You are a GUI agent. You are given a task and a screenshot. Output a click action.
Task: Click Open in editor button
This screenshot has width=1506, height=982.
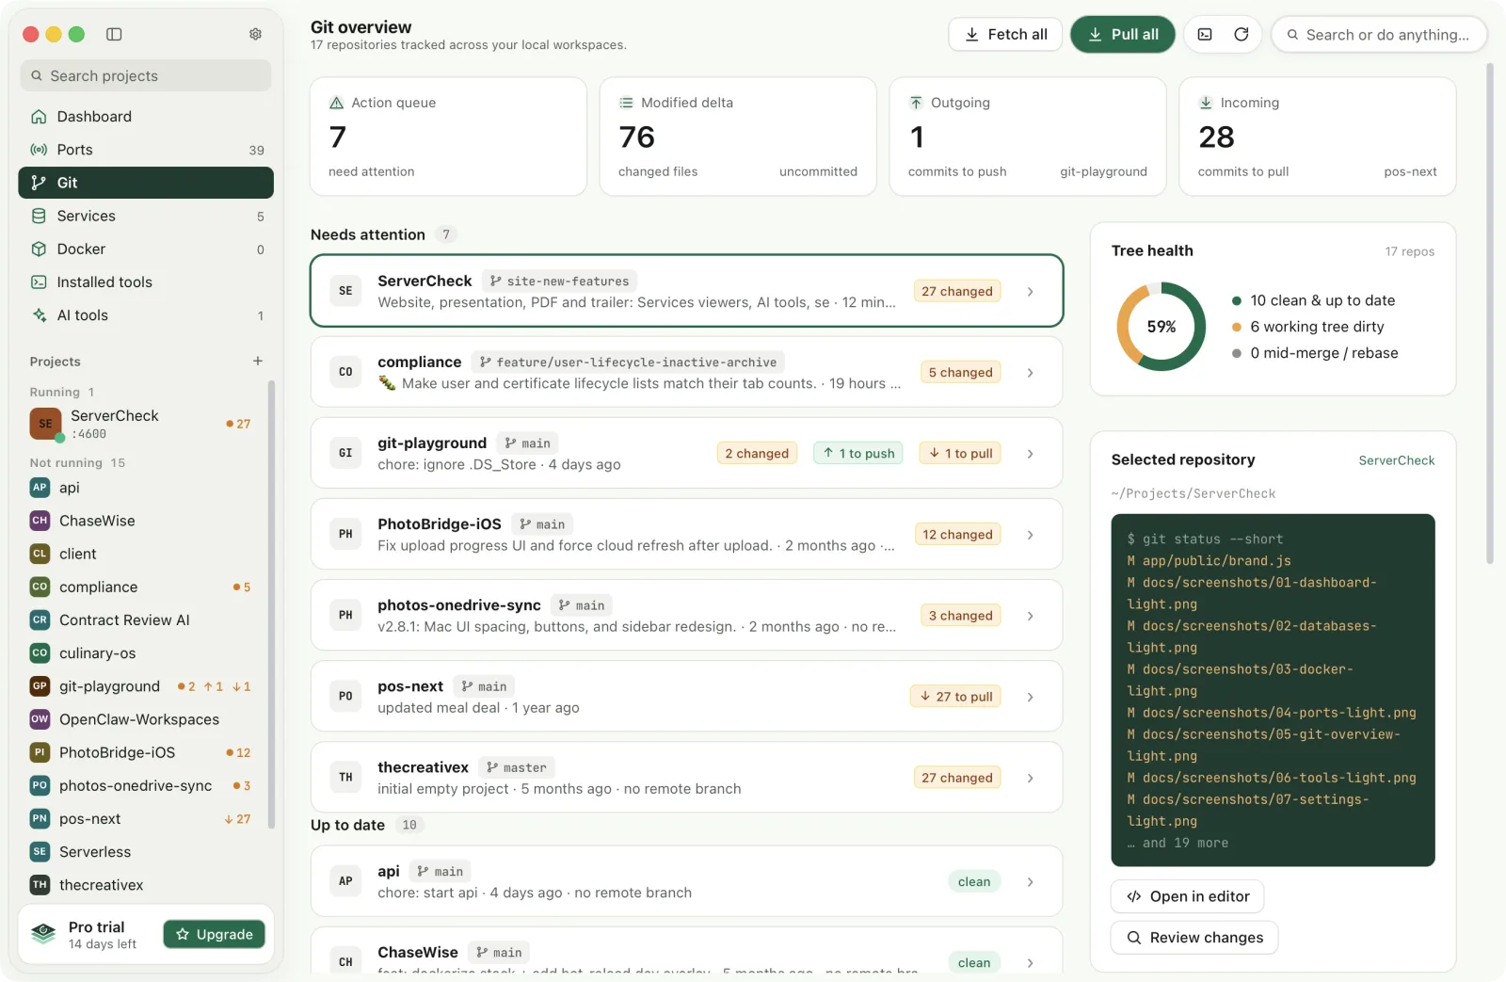pos(1188,896)
